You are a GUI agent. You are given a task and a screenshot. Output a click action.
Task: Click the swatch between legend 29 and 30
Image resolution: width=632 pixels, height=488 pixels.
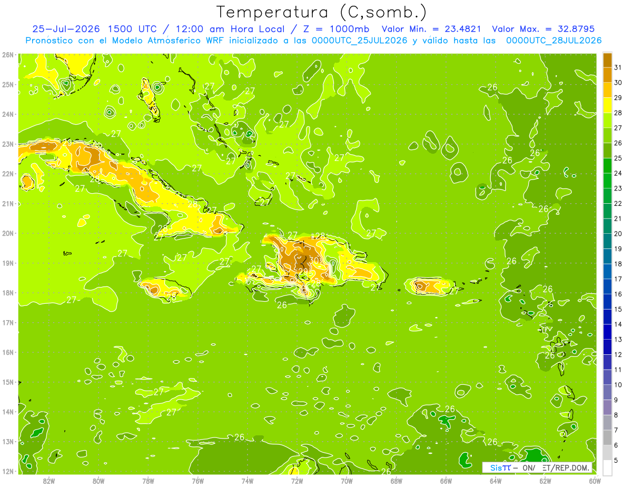point(607,90)
